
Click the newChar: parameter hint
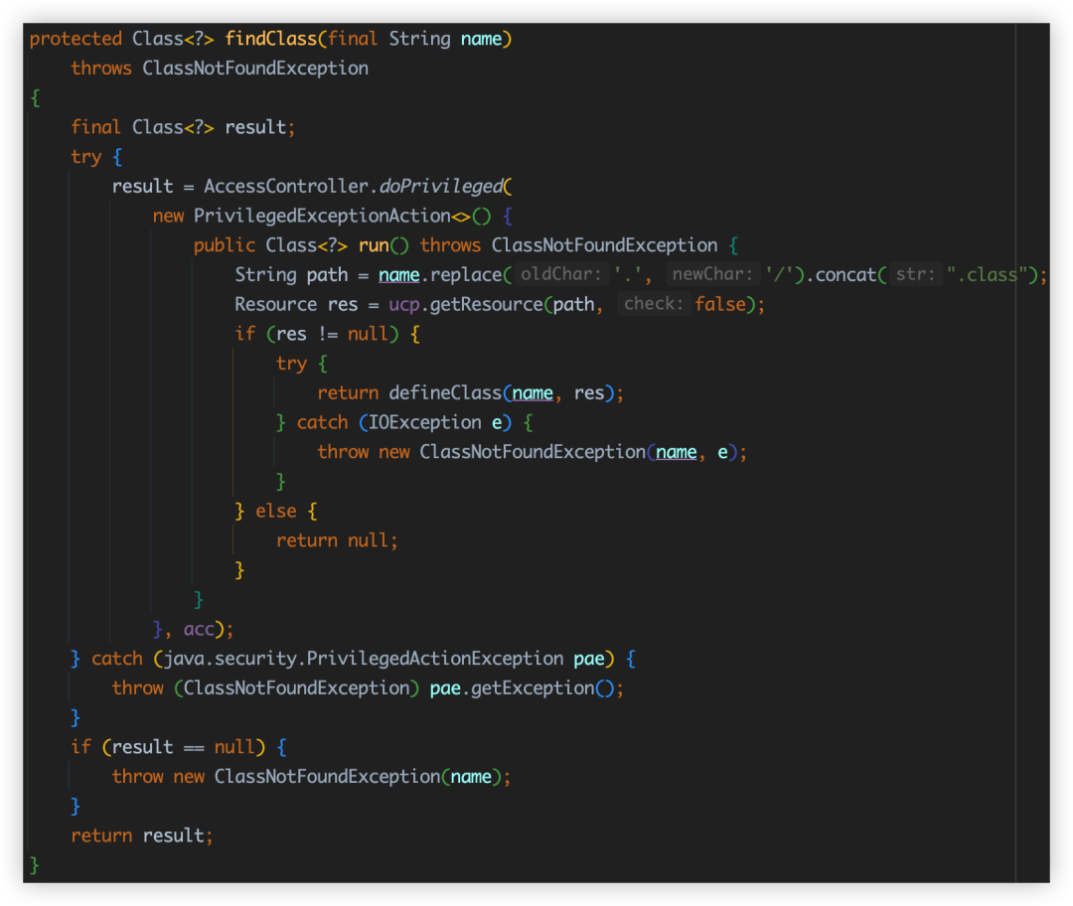712,274
